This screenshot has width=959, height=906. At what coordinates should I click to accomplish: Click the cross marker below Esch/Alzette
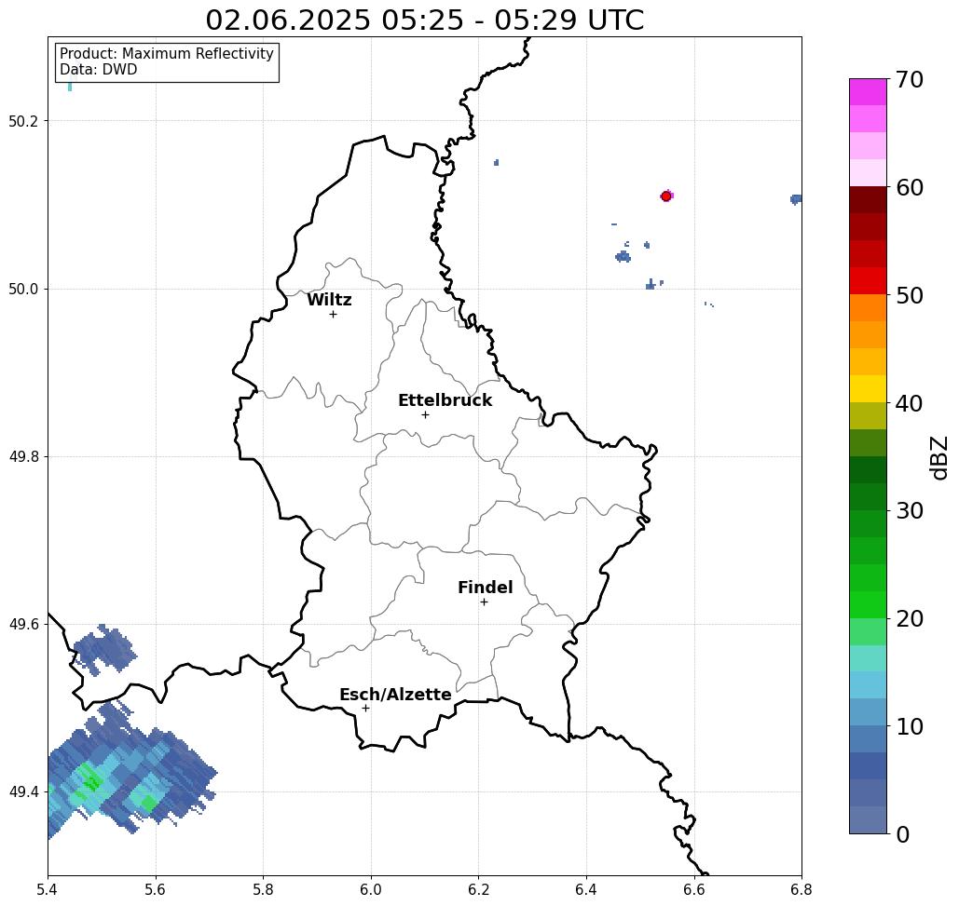point(365,708)
